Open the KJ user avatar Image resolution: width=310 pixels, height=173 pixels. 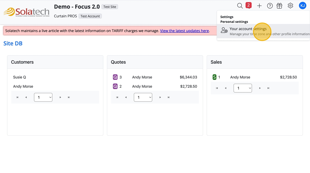pos(303,5)
